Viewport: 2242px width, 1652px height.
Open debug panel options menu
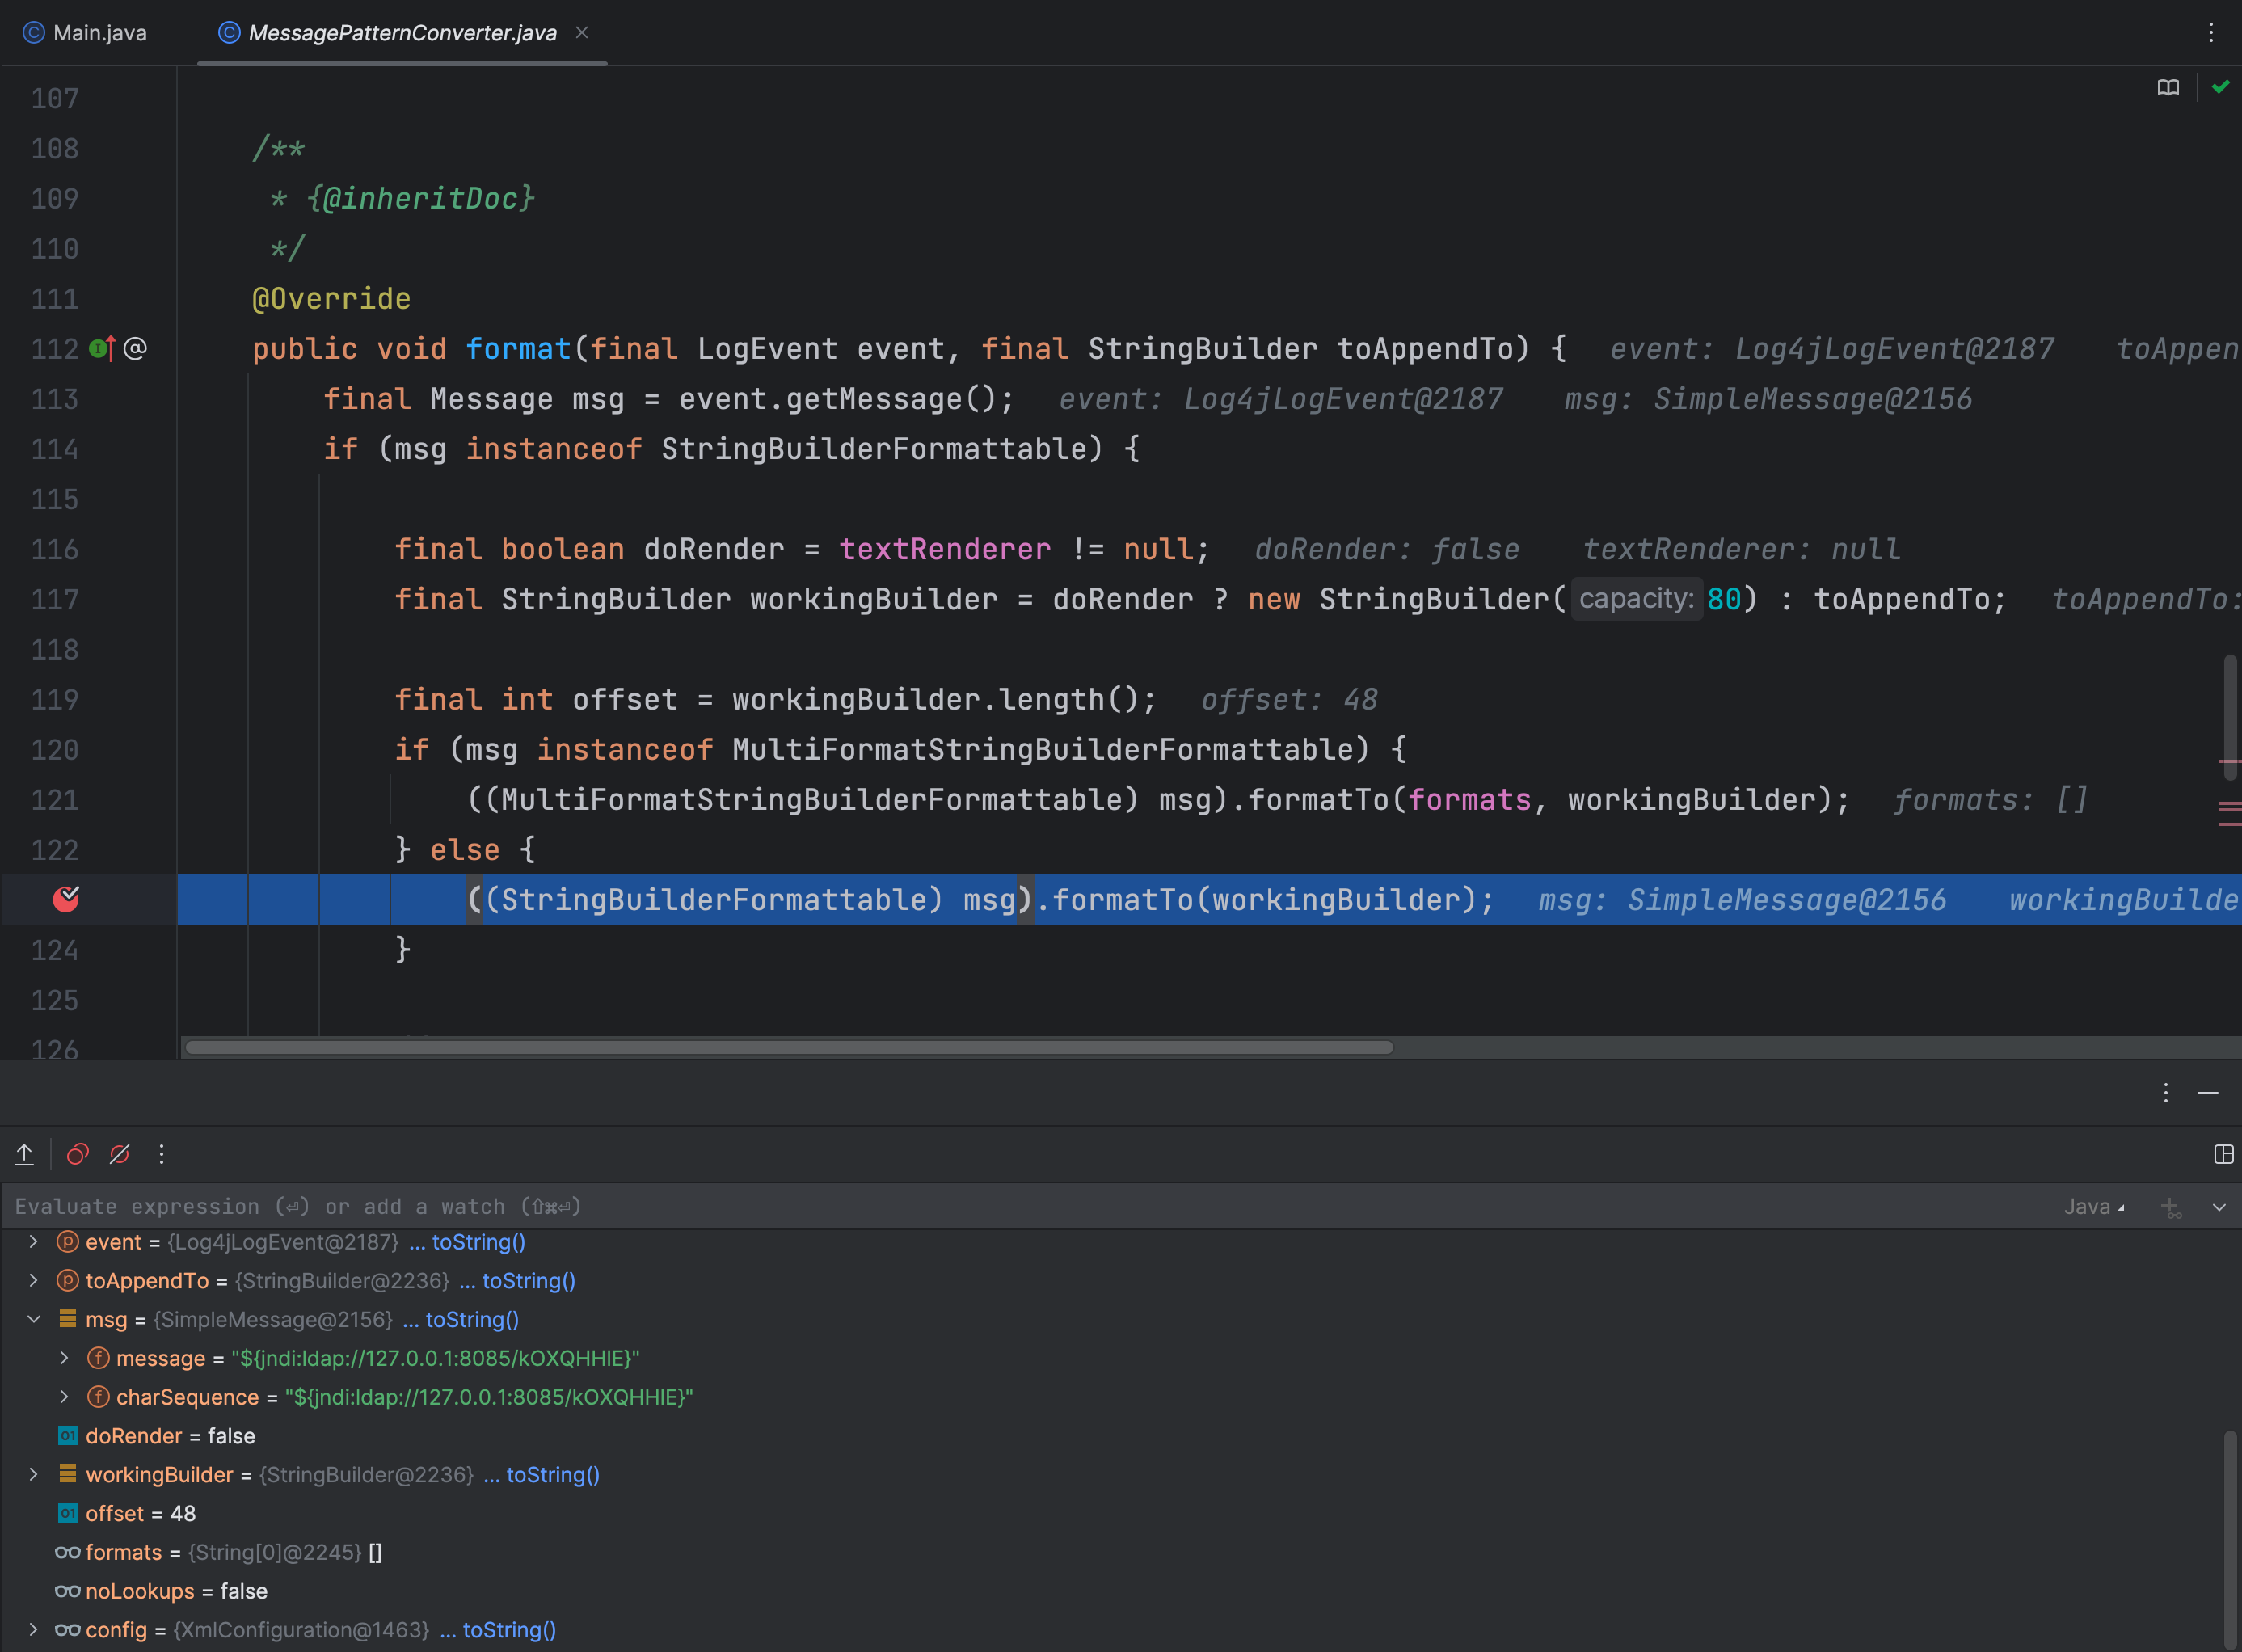coord(2166,1093)
